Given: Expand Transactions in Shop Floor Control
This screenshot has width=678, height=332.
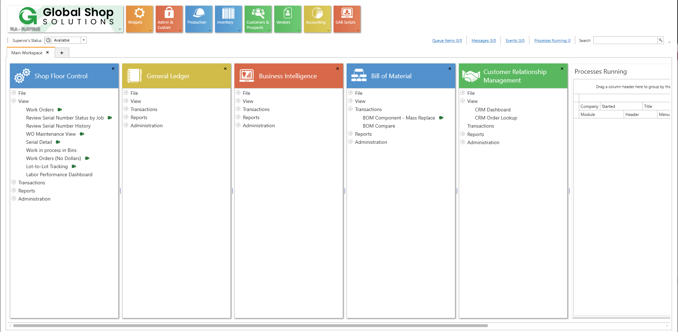Looking at the screenshot, I should click(x=14, y=182).
